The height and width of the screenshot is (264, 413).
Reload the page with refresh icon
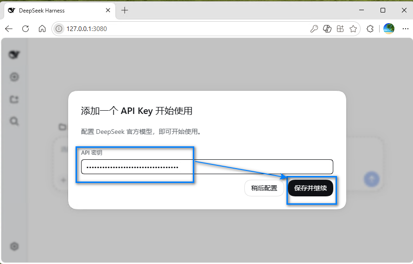click(25, 29)
